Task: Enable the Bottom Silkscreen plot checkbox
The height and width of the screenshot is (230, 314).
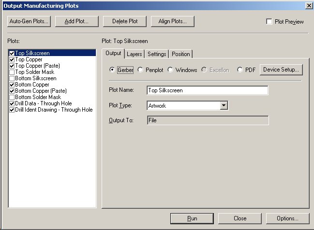Action: pyautogui.click(x=12, y=78)
